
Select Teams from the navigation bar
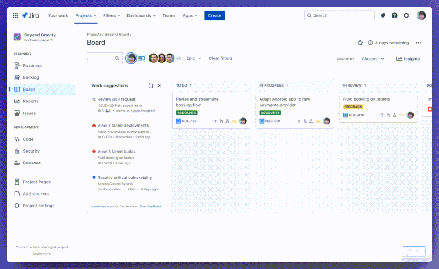[x=169, y=15]
